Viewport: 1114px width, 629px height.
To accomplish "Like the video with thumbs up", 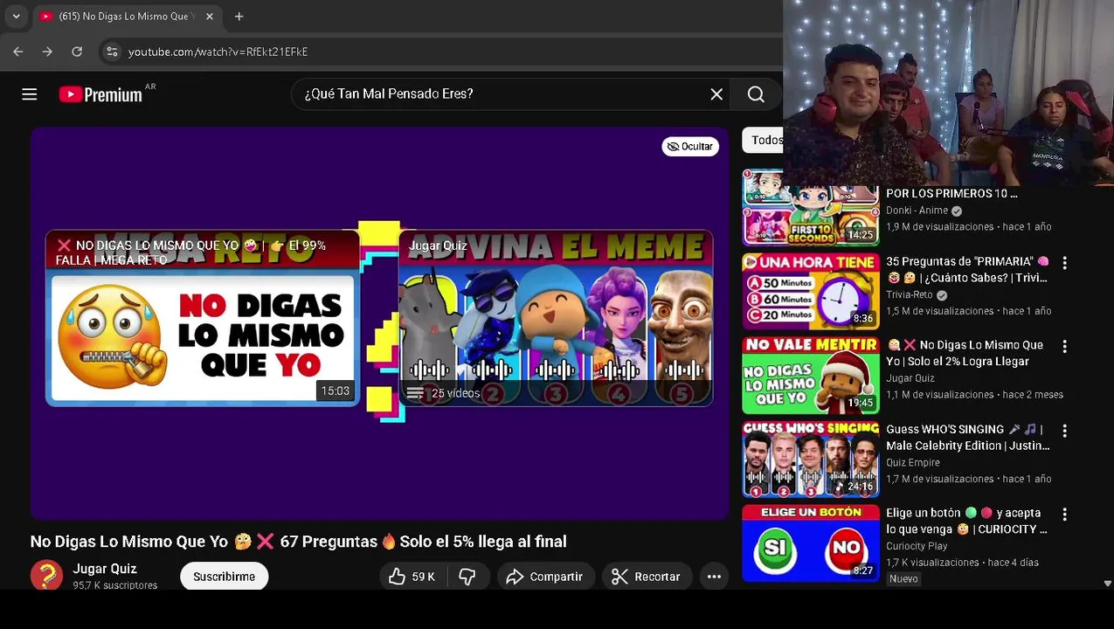I will [412, 577].
